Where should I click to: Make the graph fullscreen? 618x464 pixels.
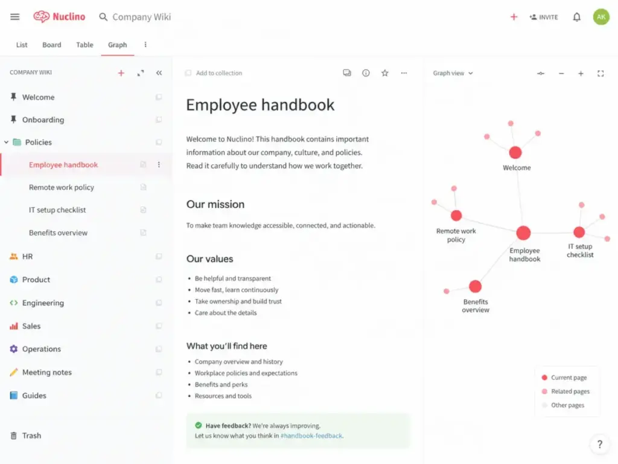tap(600, 73)
